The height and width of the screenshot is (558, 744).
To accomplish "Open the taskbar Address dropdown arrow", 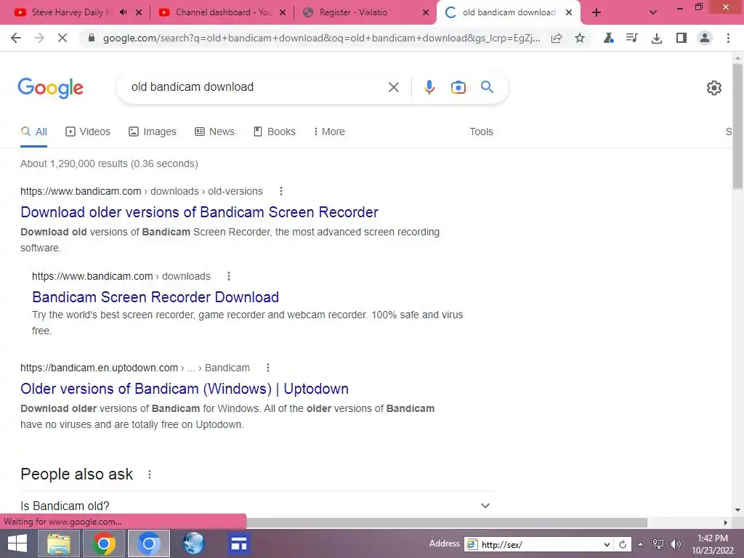I will (607, 544).
